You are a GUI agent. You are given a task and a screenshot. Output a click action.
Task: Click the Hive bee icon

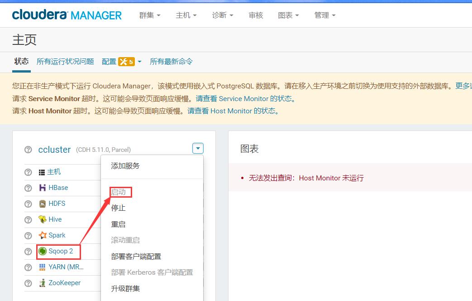pyautogui.click(x=43, y=219)
